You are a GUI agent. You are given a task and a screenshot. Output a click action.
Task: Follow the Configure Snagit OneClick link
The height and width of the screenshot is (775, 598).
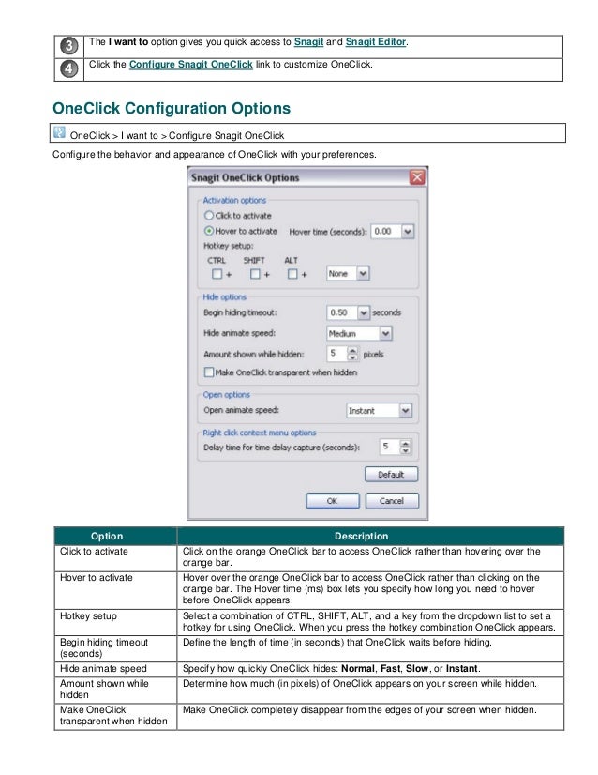[190, 64]
